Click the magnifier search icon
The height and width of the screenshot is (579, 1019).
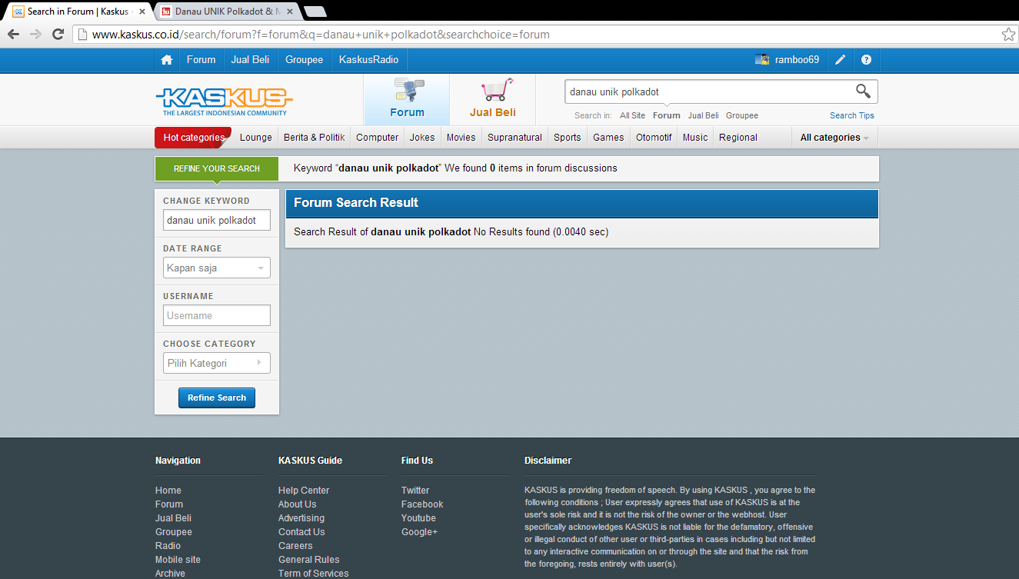[x=863, y=92]
